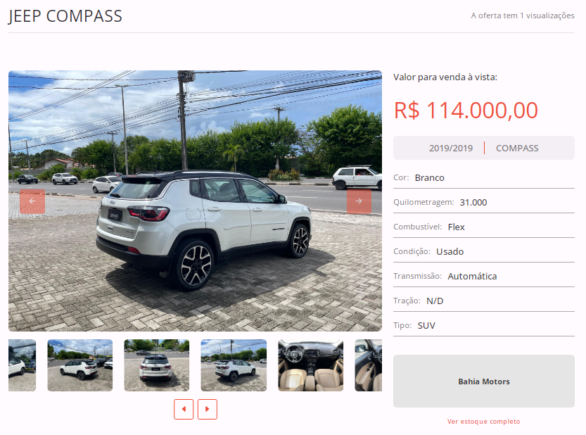Advance to next photo with right arrow

[x=359, y=201]
